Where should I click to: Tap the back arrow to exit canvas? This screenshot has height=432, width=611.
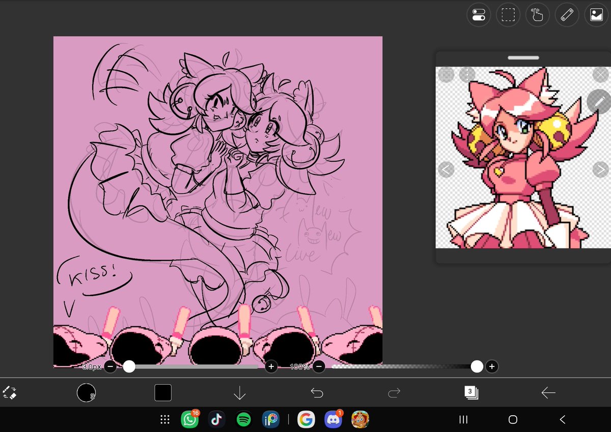point(548,393)
